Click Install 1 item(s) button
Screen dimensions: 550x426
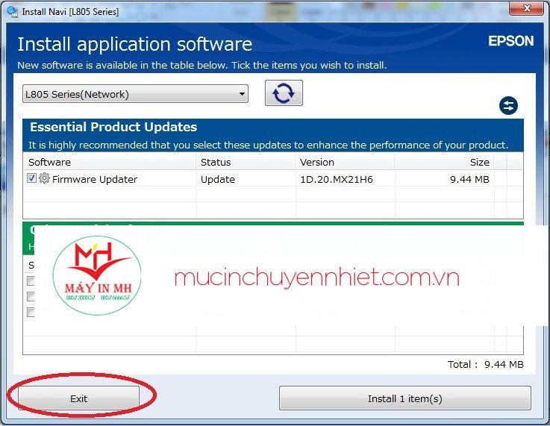[x=404, y=398]
